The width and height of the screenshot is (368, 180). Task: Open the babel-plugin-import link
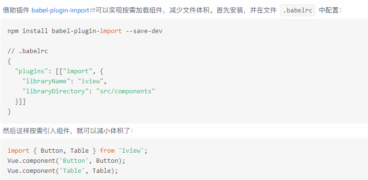60,11
